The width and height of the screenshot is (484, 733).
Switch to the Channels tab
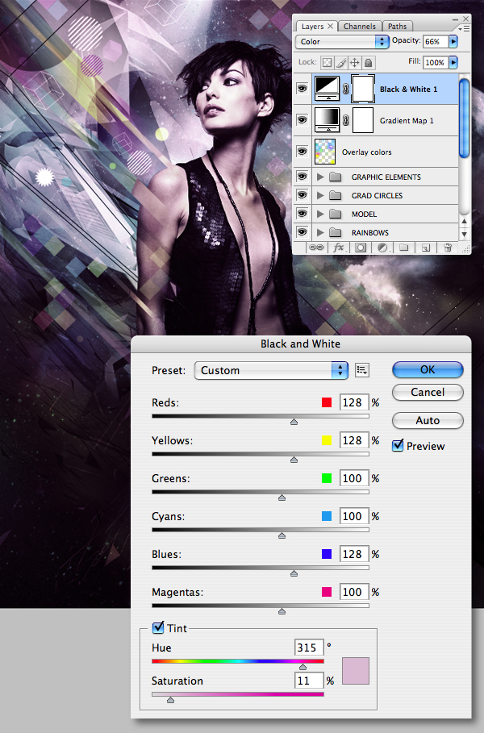[360, 27]
